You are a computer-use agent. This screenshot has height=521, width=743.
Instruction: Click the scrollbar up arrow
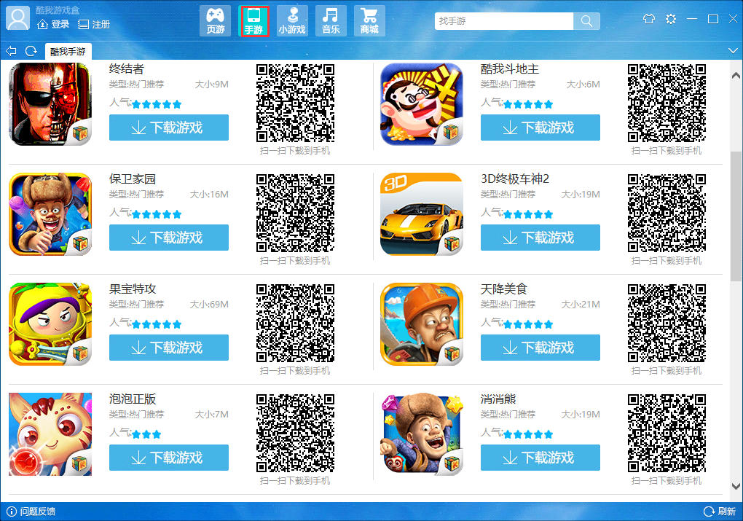tap(736, 75)
